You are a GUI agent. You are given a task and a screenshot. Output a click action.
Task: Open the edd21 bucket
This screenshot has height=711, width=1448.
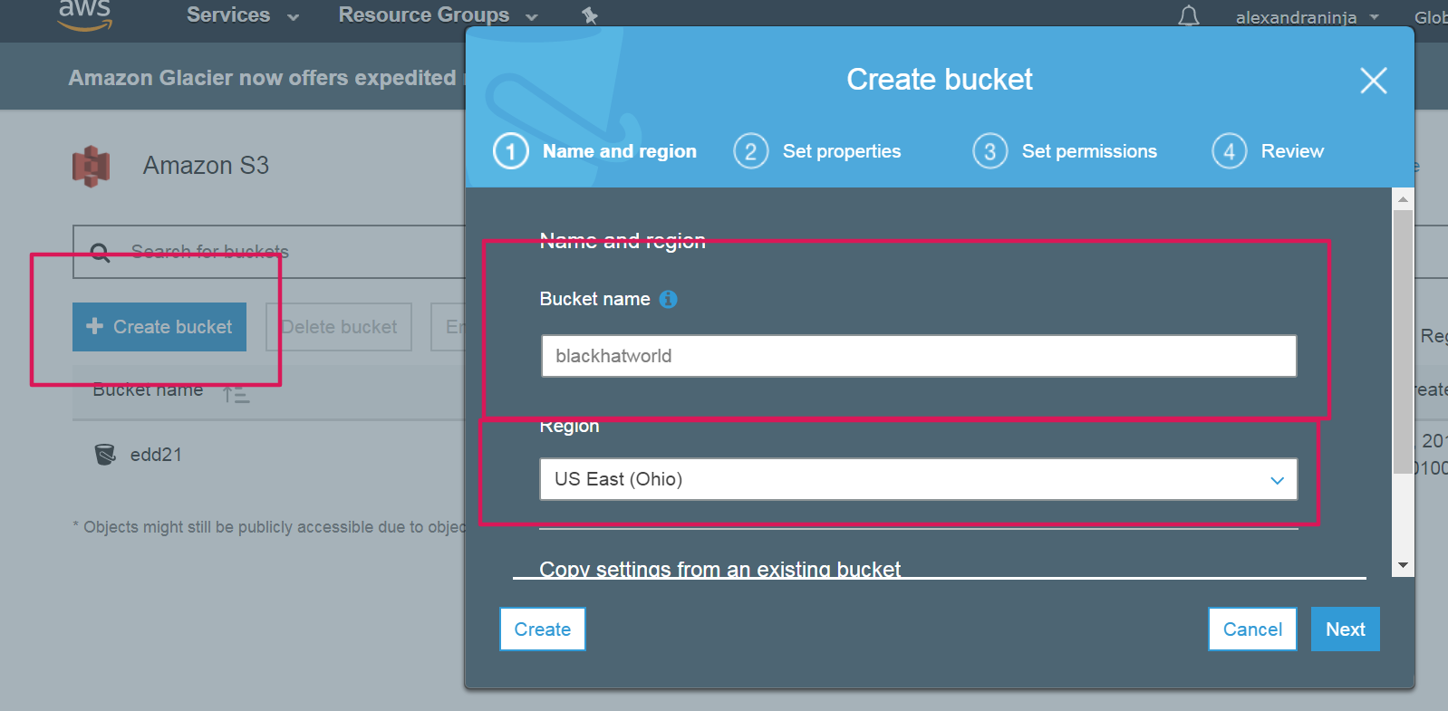[x=156, y=455]
